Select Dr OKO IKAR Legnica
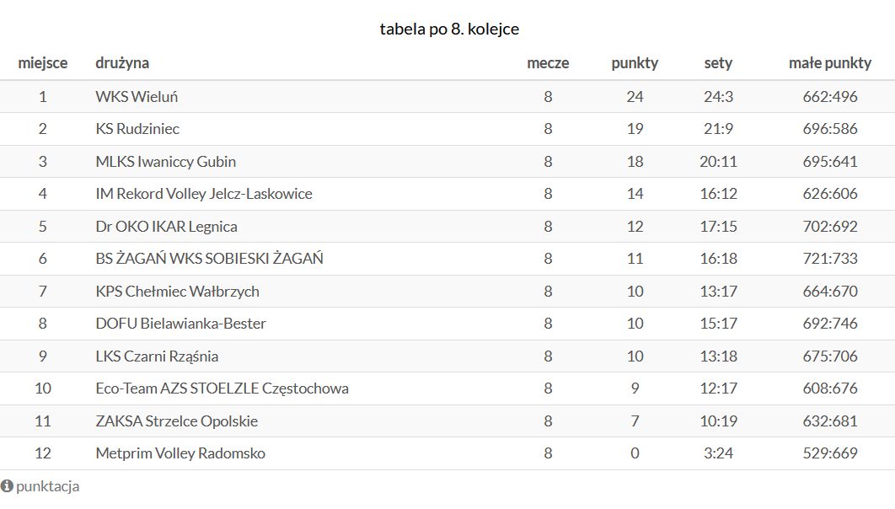This screenshot has height=509, width=895. (166, 227)
